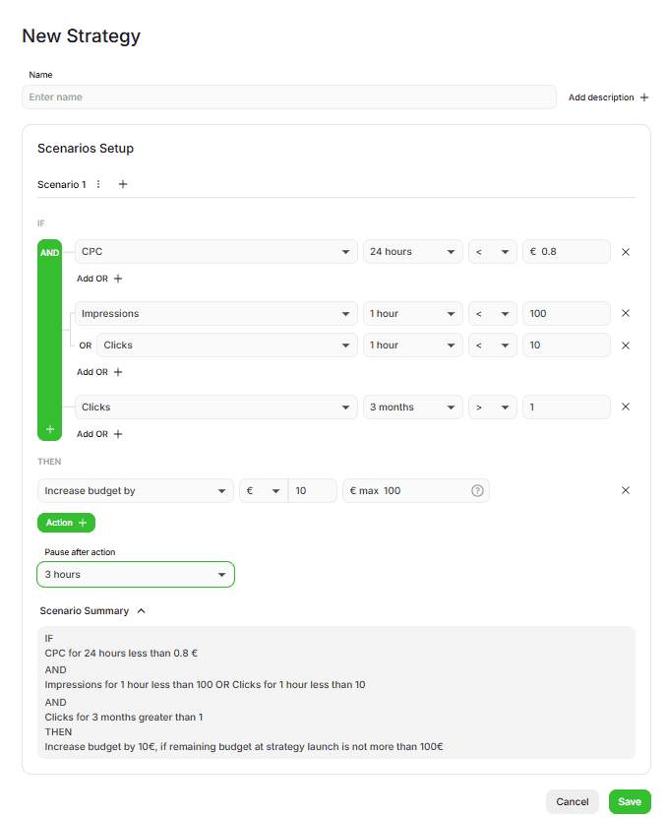Delete the Increase budget action row
Image resolution: width=666 pixels, height=818 pixels.
coord(626,491)
